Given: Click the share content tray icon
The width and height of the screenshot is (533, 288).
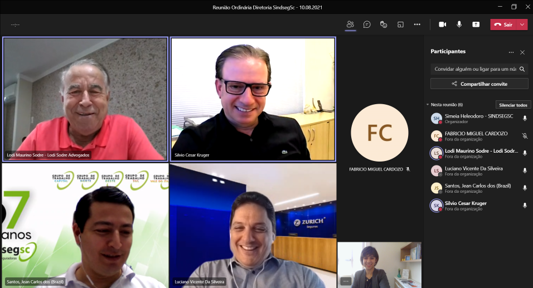Looking at the screenshot, I should click(x=476, y=25).
